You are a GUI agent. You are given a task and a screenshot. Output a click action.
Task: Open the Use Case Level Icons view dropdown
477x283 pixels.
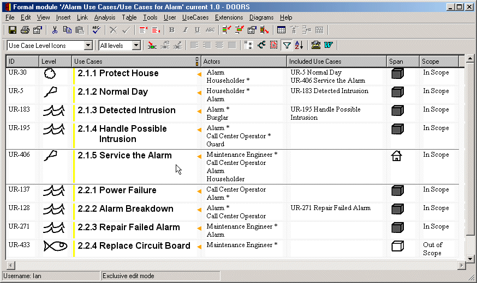click(x=88, y=46)
